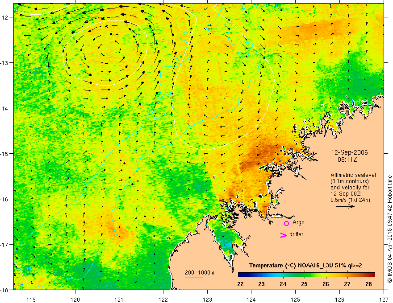
Task: Click longitude axis label '119'
Action: 31,299
